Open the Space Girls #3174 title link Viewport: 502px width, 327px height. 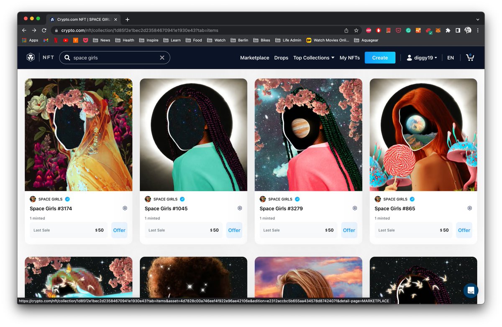point(51,208)
